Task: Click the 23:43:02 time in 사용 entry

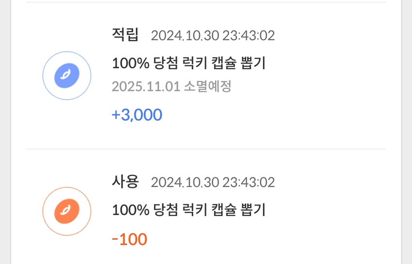Action: (249, 182)
